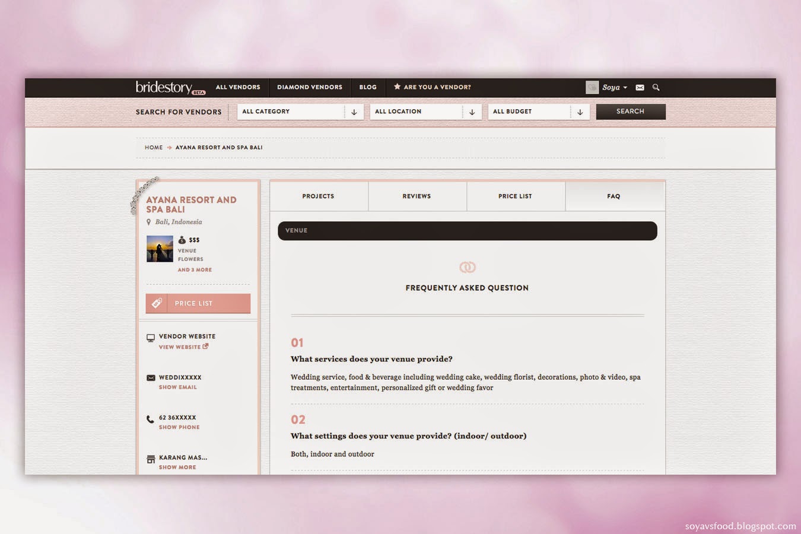Click the down arrow of All Category
The image size is (801, 534).
pyautogui.click(x=354, y=112)
